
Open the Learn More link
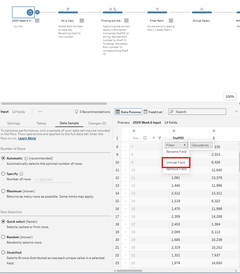(x=27, y=138)
